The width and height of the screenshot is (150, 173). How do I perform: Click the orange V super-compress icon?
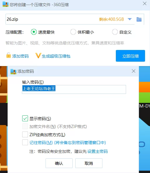point(38,56)
